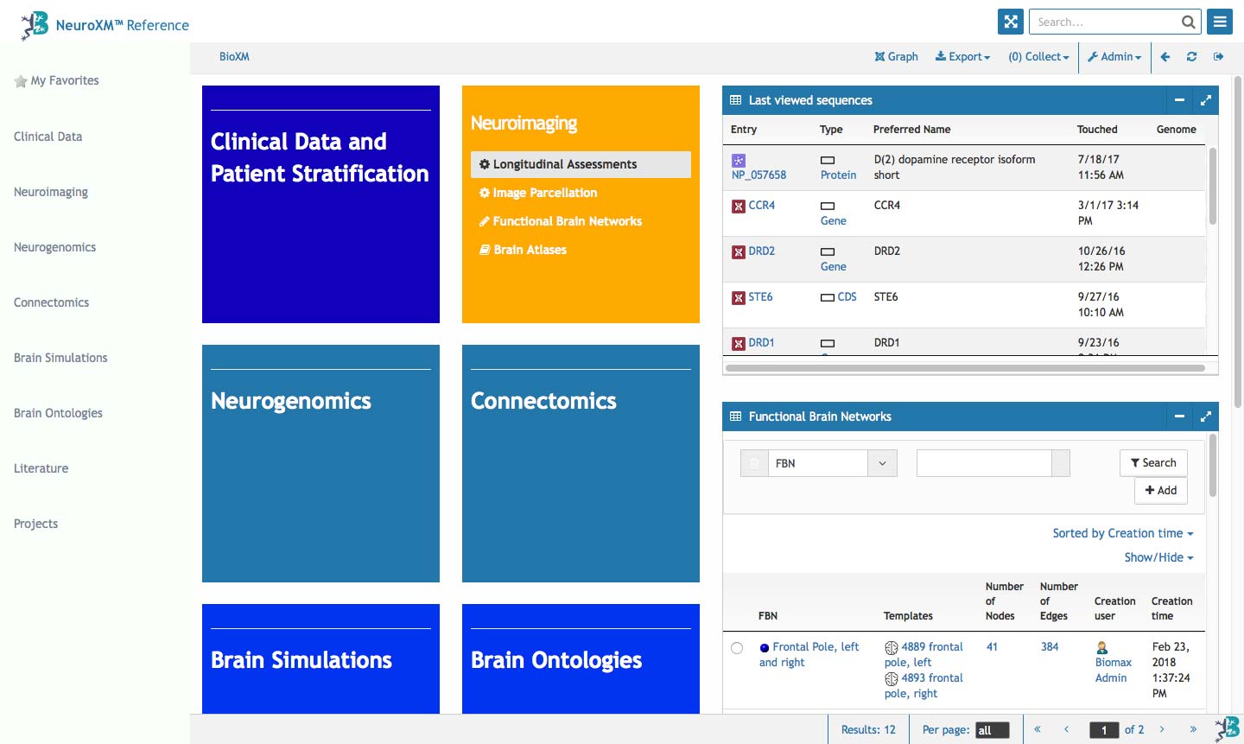The width and height of the screenshot is (1244, 744).
Task: Expand the Admin dropdown menu
Action: (x=1114, y=57)
